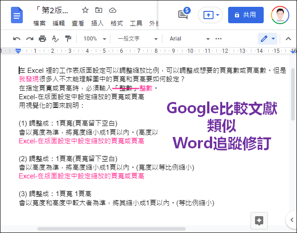297x233 pixels.
Task: Click the pencil editing mode icon
Action: [264, 39]
